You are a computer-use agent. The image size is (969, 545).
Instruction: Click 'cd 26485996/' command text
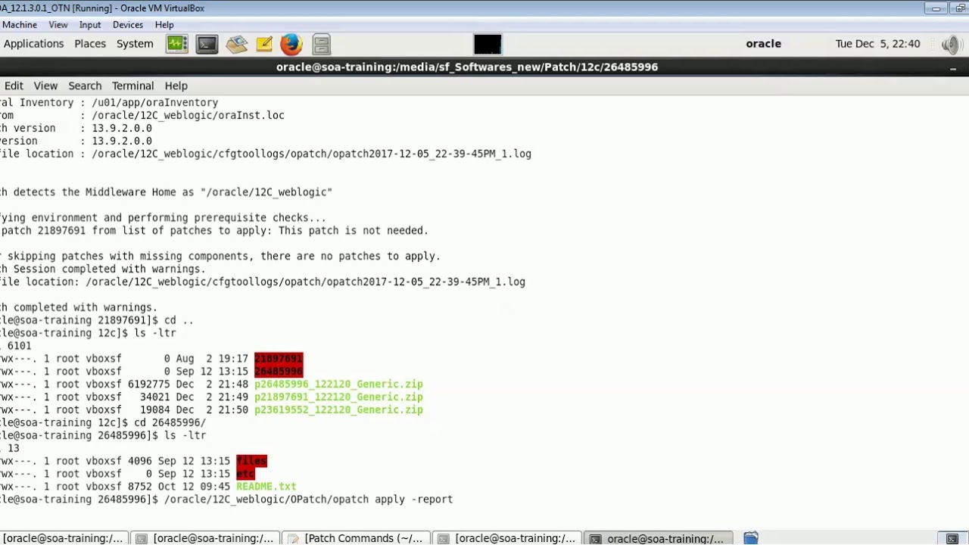[x=170, y=422]
